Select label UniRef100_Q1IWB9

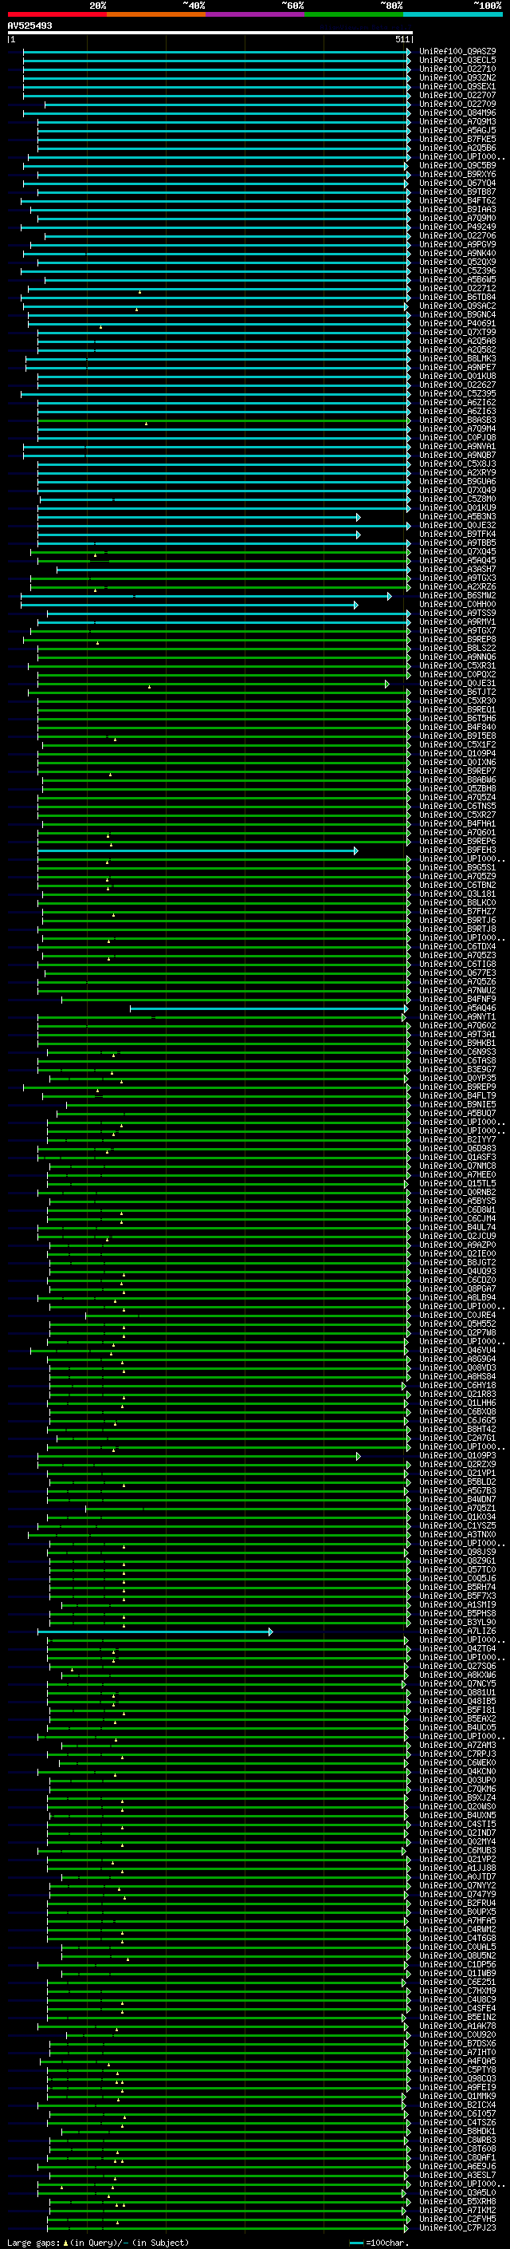(457, 1973)
